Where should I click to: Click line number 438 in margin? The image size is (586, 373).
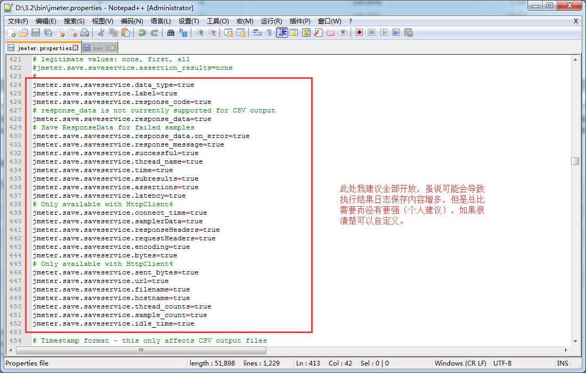coord(15,204)
